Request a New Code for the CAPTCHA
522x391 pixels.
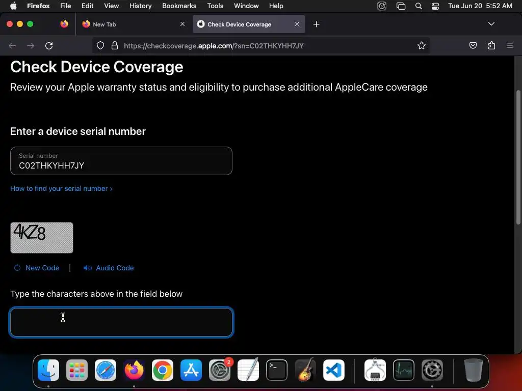[x=37, y=268]
